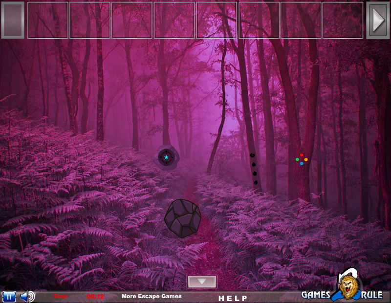Click the blank inventory button left of the slots

tap(13, 20)
